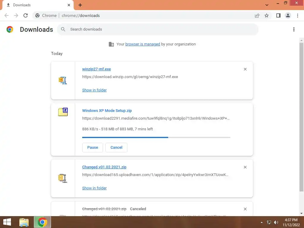
Task: Cancel the Windows XP Mode download
Action: pyautogui.click(x=116, y=147)
